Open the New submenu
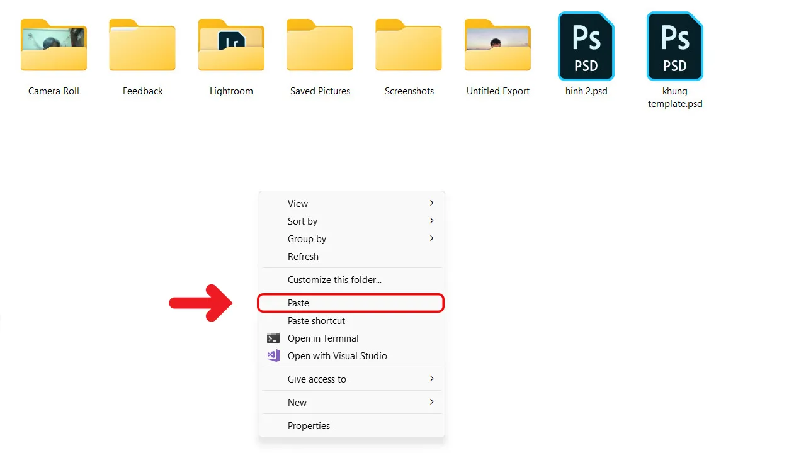 pyautogui.click(x=431, y=402)
